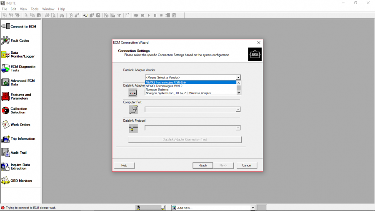Open the Add New connection dropdown
Viewport: 375px width, 211px height.
[x=252, y=208]
